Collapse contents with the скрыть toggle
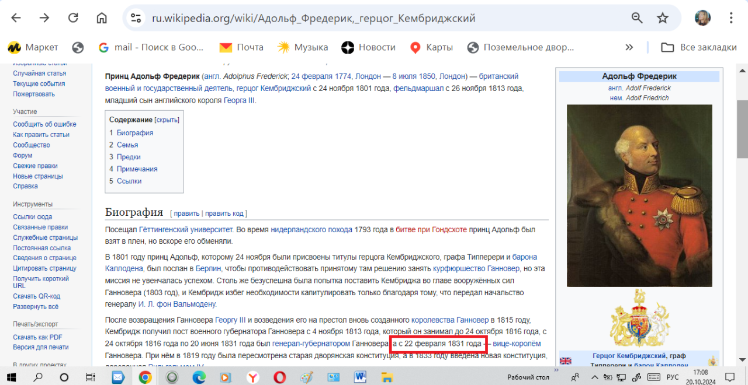The width and height of the screenshot is (748, 385). click(x=167, y=120)
